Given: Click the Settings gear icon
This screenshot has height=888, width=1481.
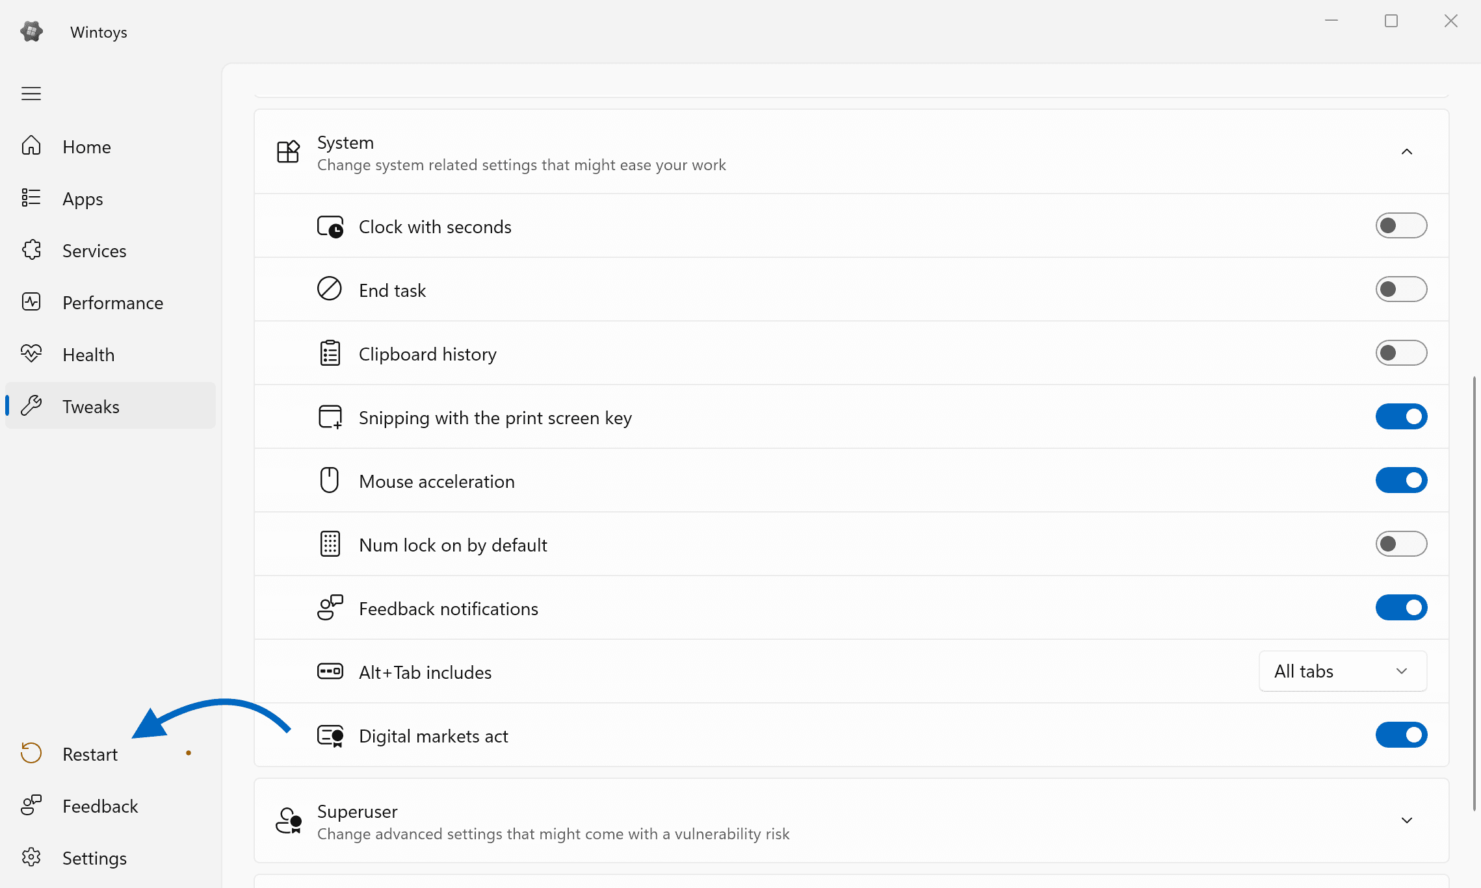Looking at the screenshot, I should [x=31, y=857].
